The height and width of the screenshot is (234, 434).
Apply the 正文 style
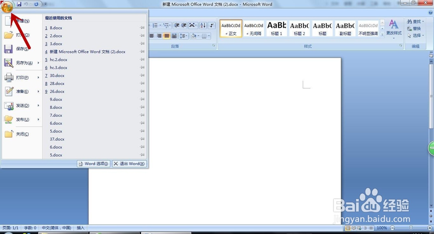coord(231,28)
